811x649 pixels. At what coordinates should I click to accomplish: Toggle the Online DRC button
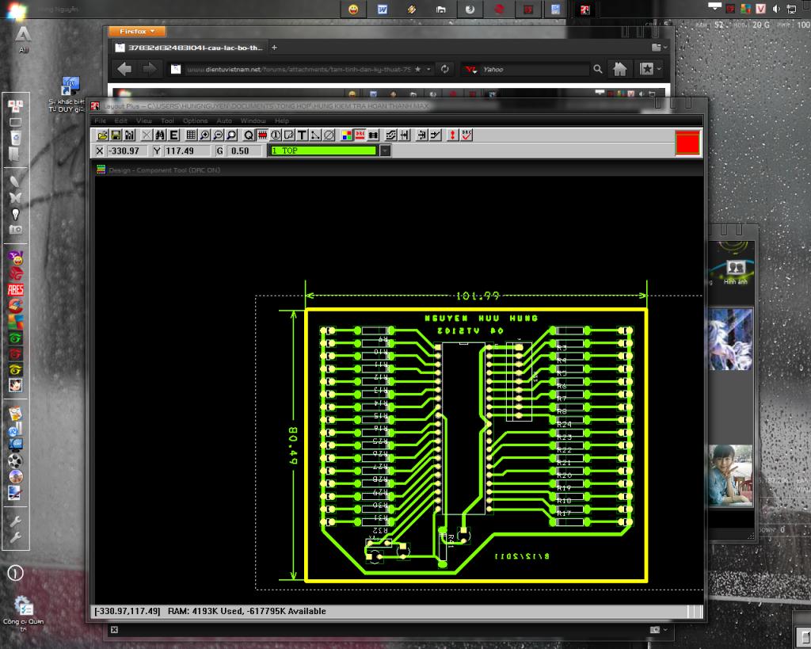click(359, 136)
